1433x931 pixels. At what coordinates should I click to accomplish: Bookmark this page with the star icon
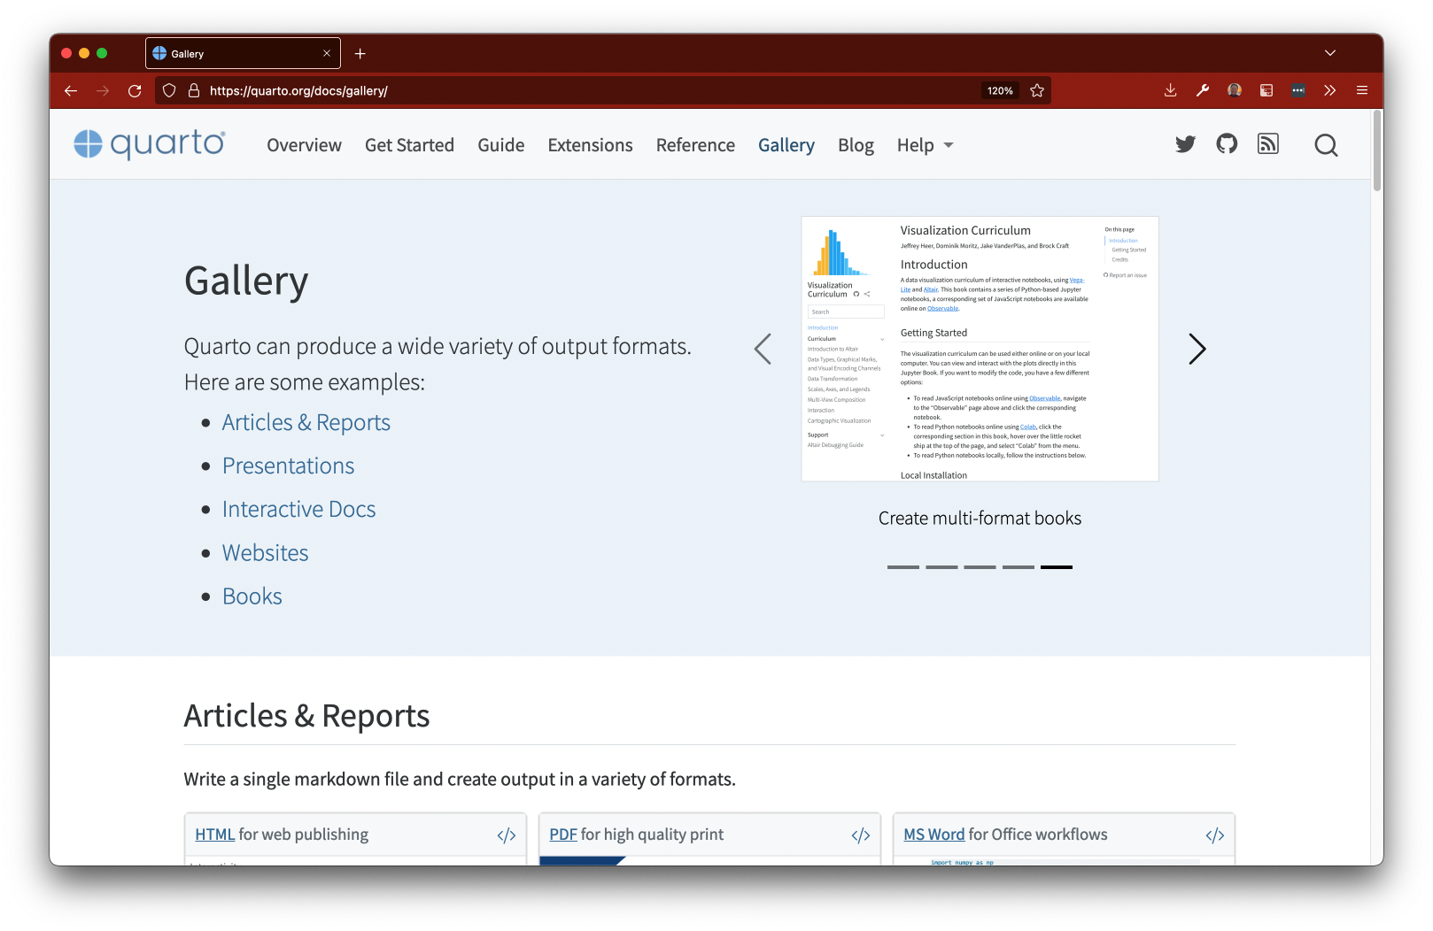click(1037, 90)
